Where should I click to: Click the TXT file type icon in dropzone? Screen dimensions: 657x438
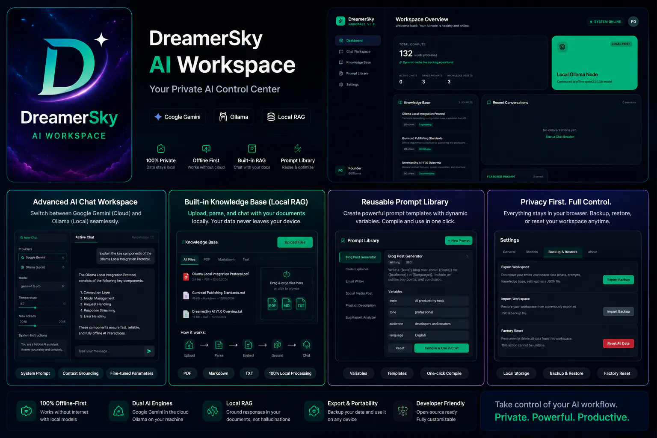[301, 304]
